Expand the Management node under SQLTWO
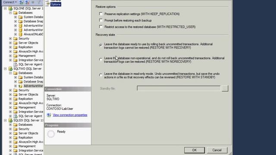This screenshot has height=155, width=276. pyautogui.click(x=10, y=108)
